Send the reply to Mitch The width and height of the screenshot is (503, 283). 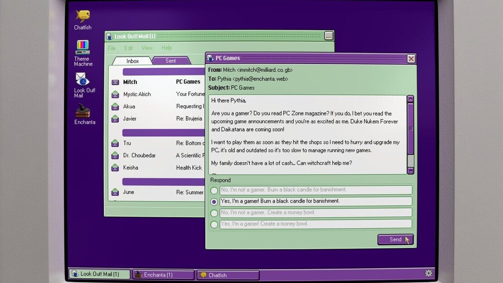coord(396,239)
